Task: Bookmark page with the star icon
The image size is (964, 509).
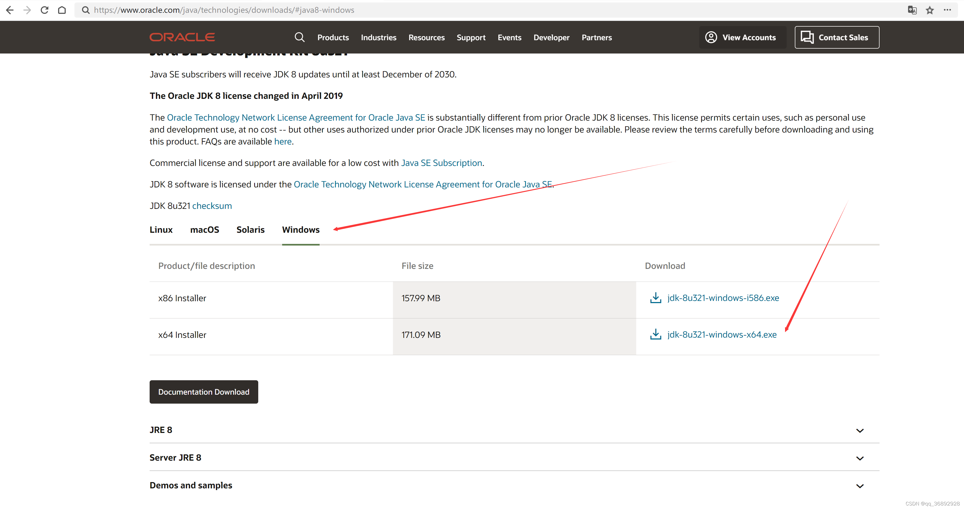Action: tap(930, 10)
